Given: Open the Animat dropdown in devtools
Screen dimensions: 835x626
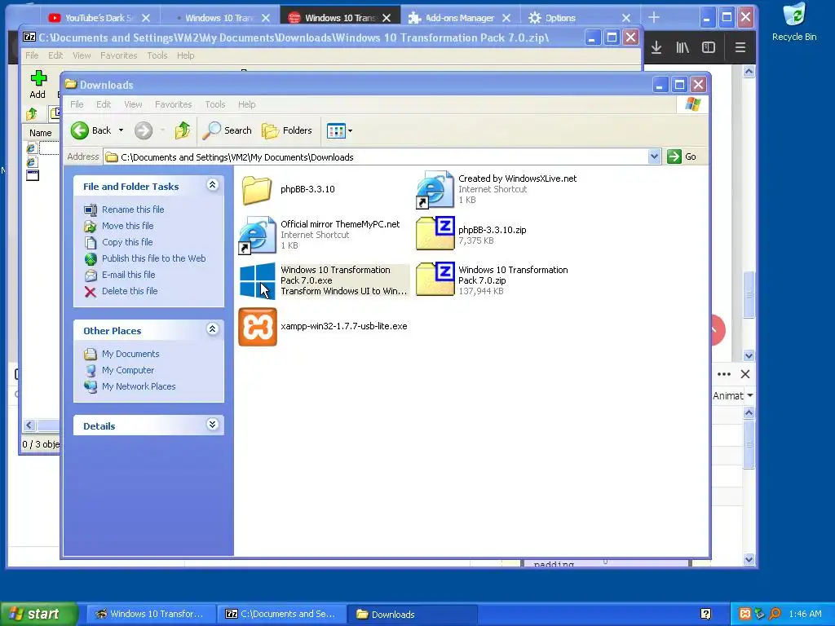Looking at the screenshot, I should [x=733, y=395].
